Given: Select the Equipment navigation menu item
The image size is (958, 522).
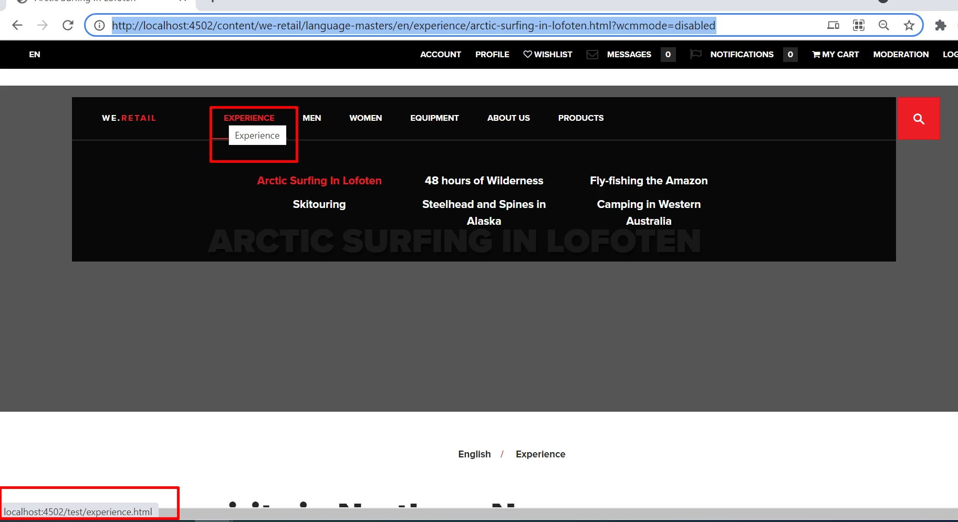Looking at the screenshot, I should coord(434,118).
